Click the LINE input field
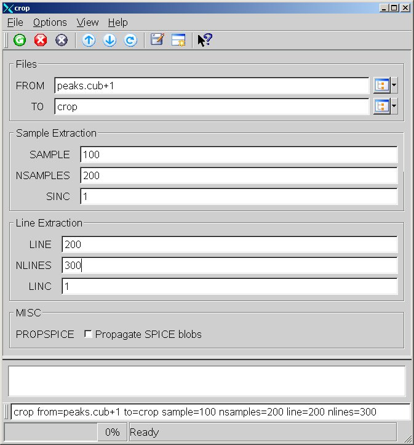The image size is (414, 445). click(229, 244)
